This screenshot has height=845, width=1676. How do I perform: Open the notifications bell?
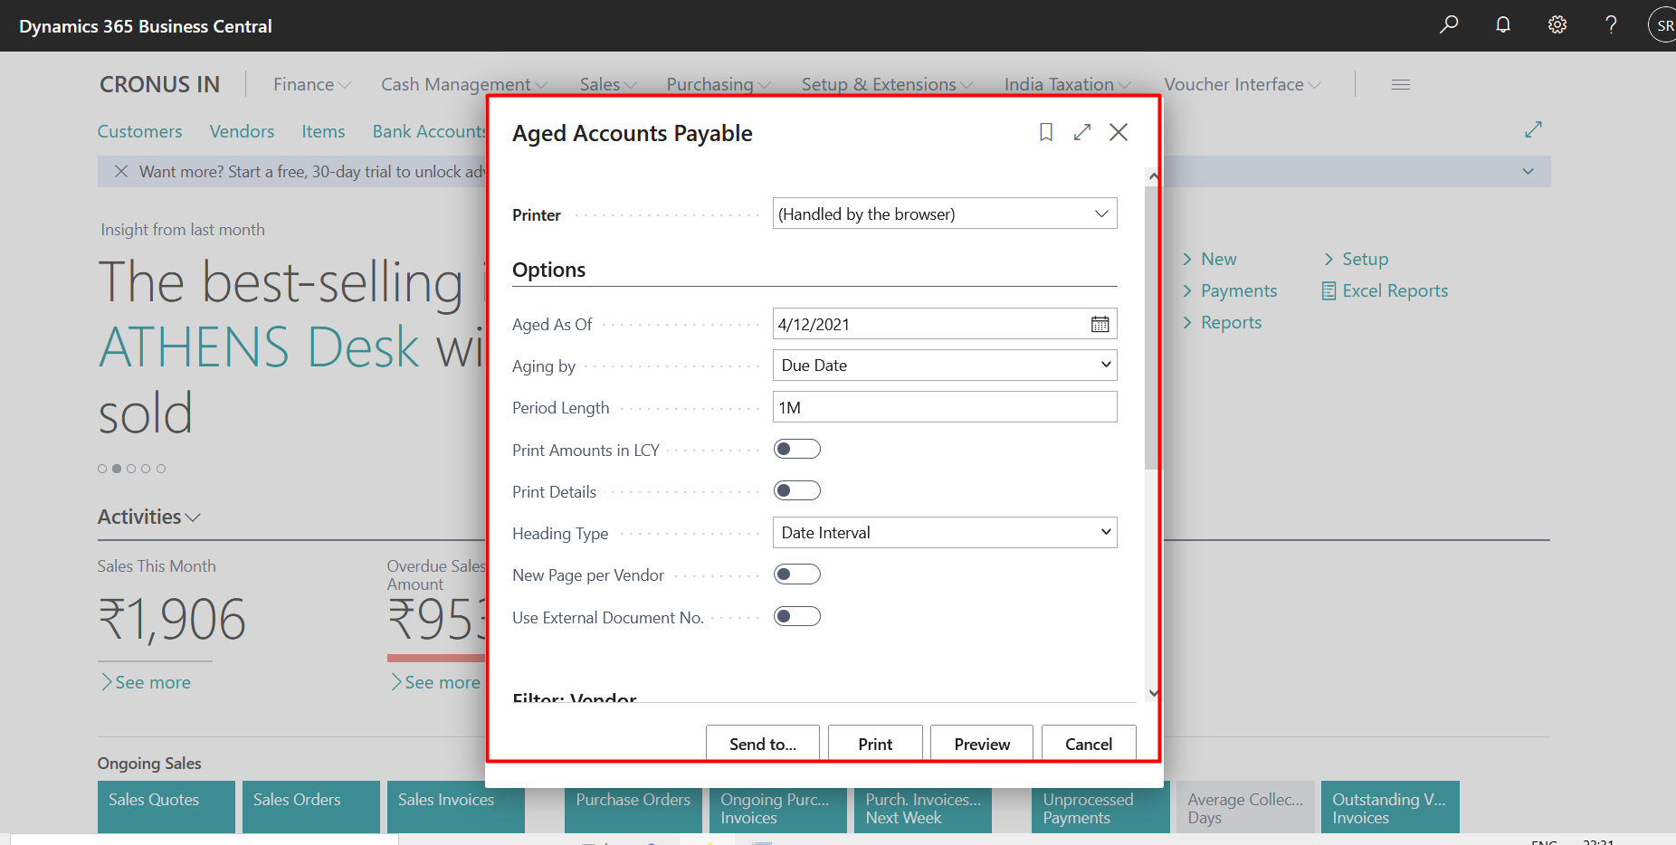(1502, 24)
